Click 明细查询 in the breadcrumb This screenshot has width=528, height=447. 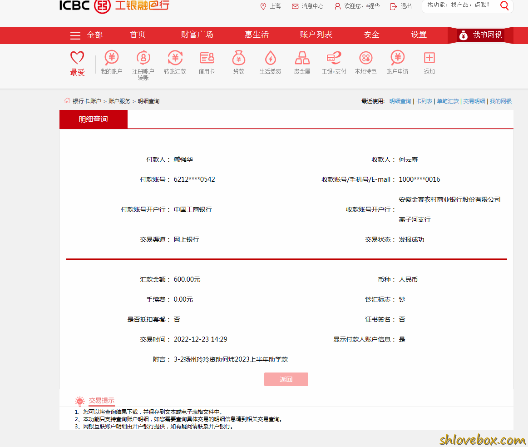point(148,101)
